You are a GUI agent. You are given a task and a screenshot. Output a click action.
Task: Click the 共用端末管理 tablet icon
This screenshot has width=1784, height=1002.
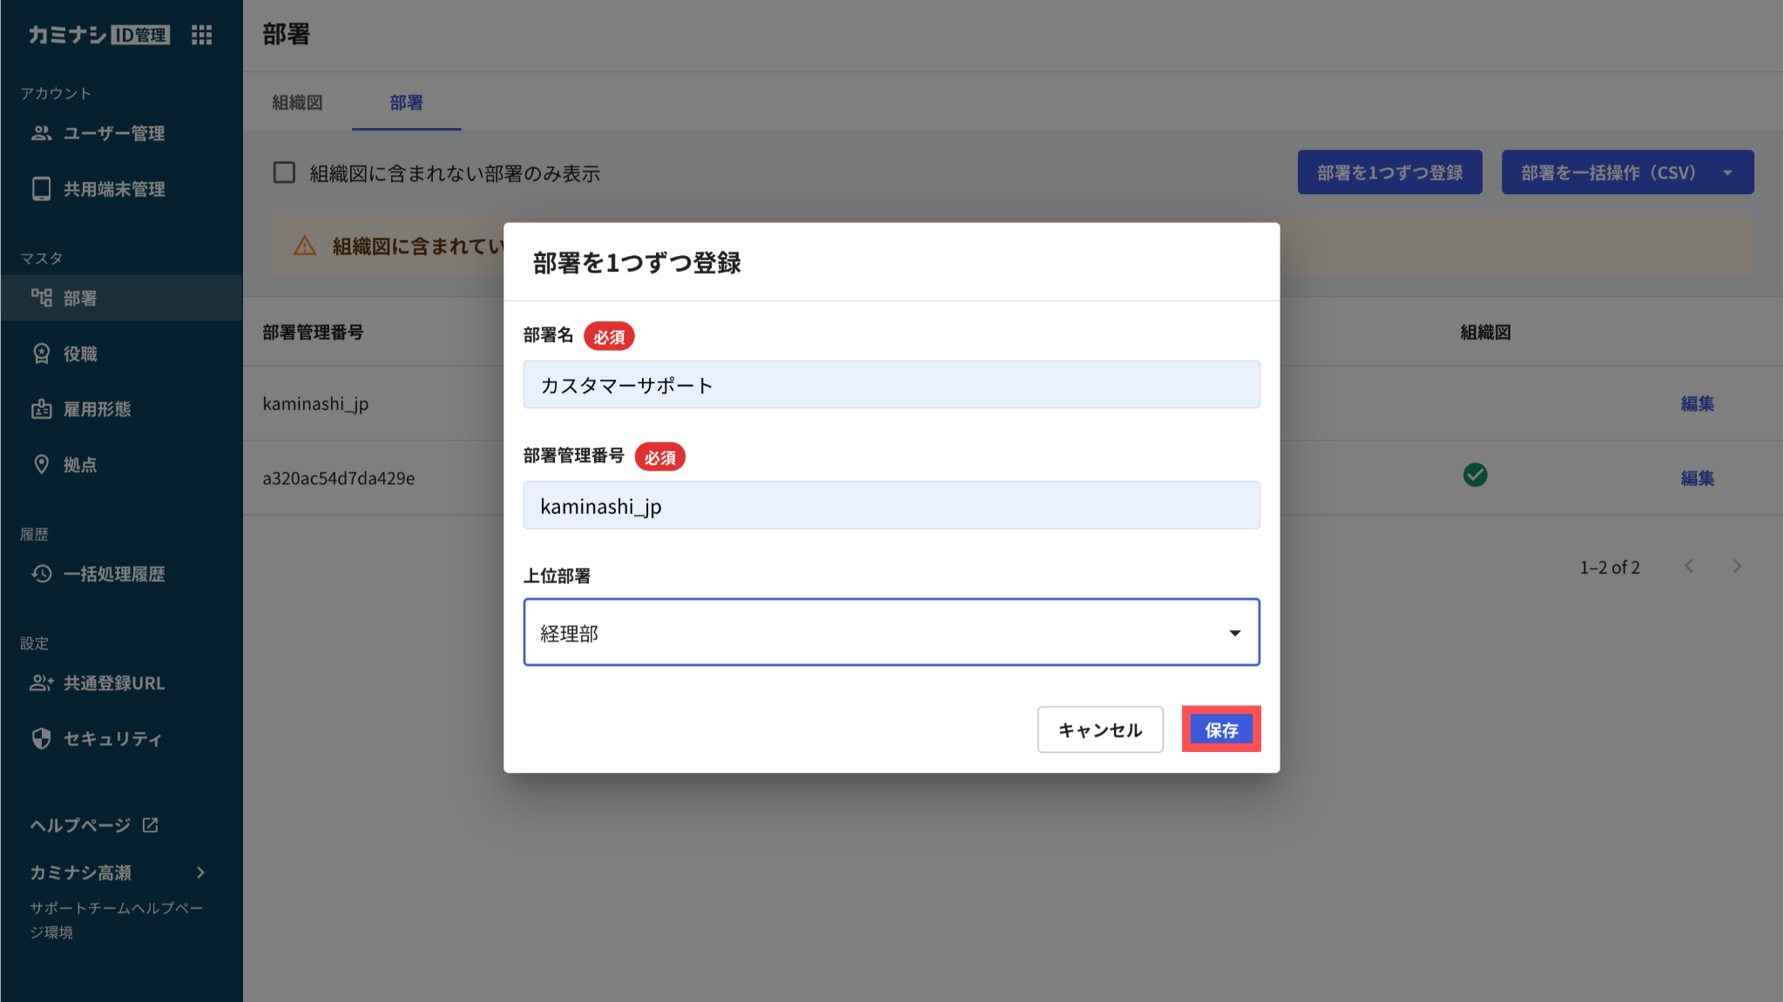click(x=41, y=189)
